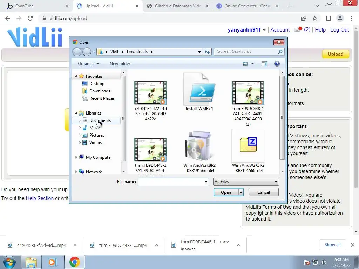Image resolution: width=359 pixels, height=269 pixels.
Task: Click Downloads in the address breadcrumb
Action: tap(137, 52)
